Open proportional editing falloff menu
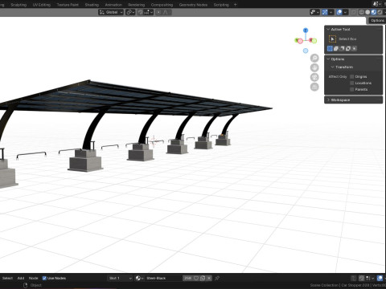The height and width of the screenshot is (289, 386). pyautogui.click(x=166, y=12)
